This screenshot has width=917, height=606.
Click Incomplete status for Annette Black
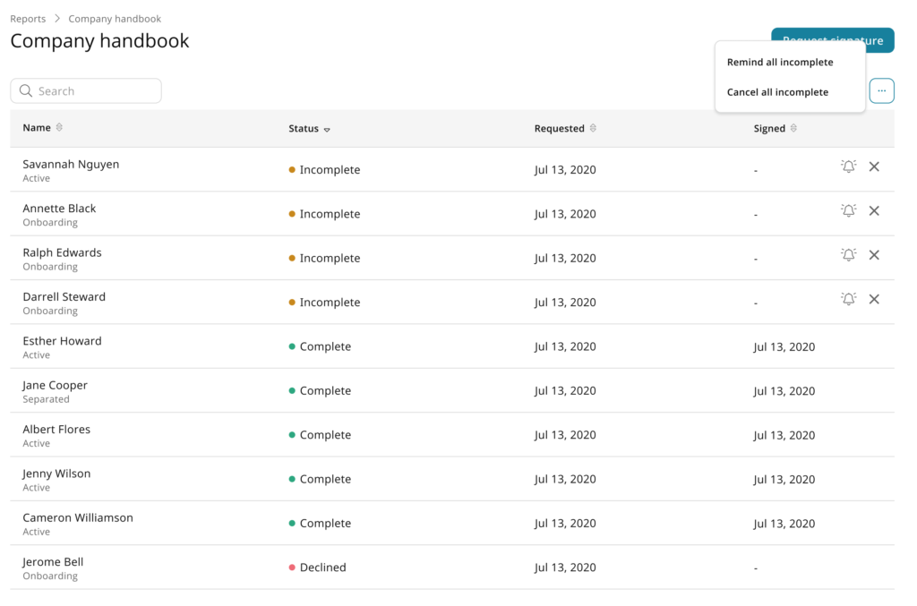[324, 214]
